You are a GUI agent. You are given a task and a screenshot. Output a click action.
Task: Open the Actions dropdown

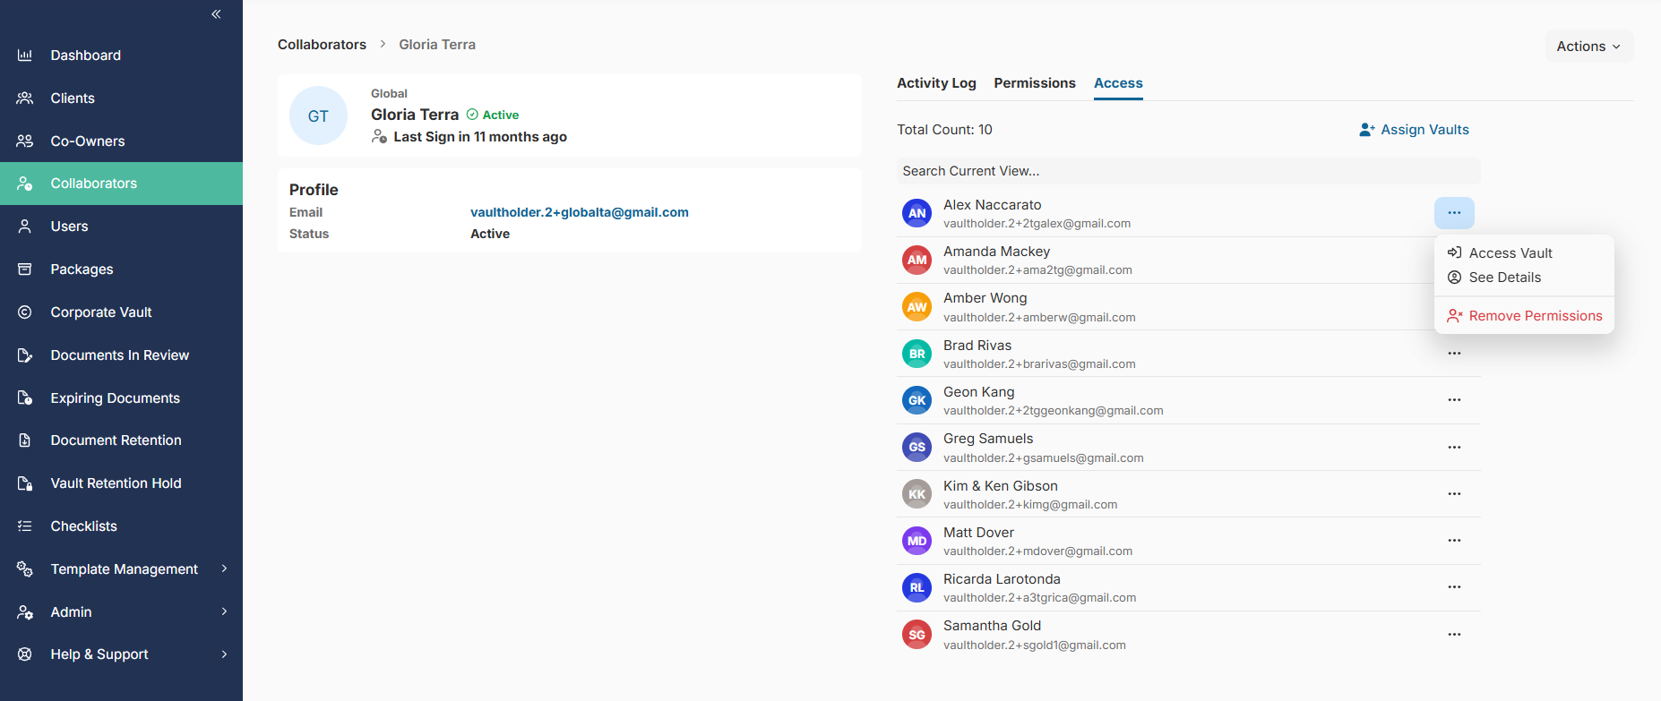pos(1588,47)
